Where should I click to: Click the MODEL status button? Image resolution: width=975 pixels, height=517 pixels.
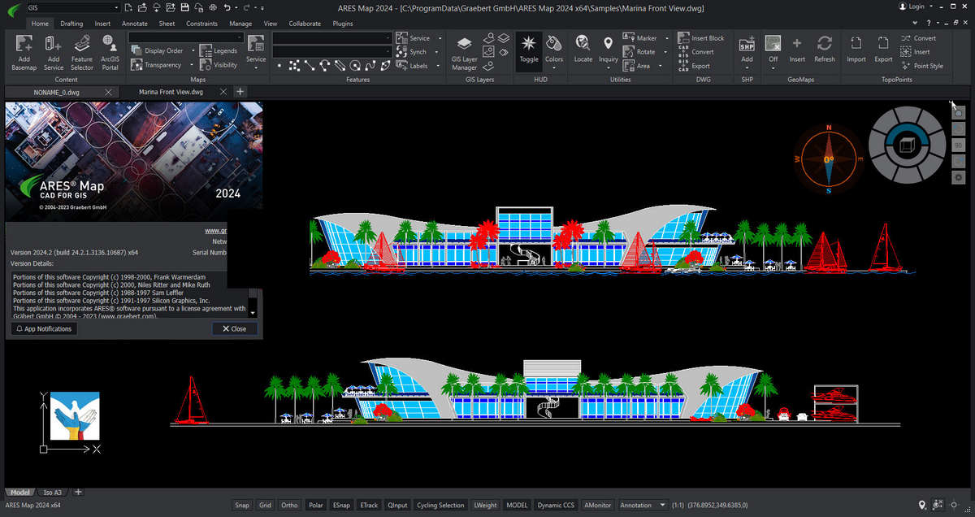[x=517, y=505]
